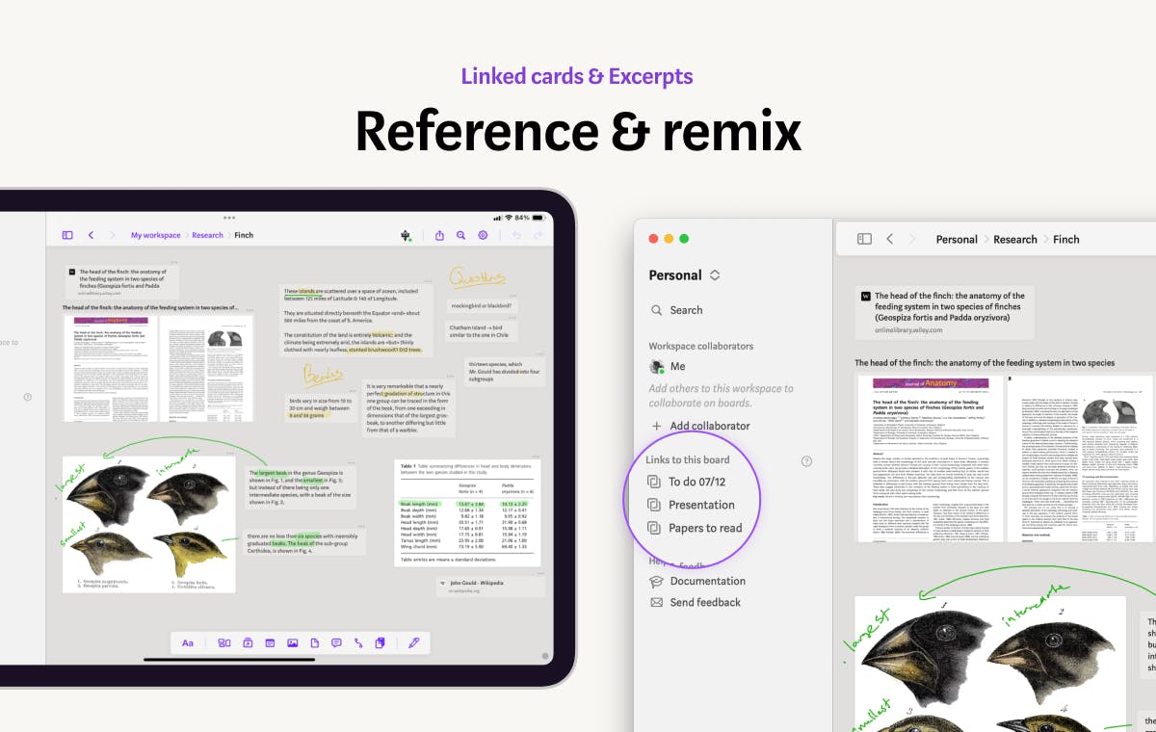This screenshot has height=732, width=1156.
Task: Open the settings gear in the iPad toolbar
Action: point(483,235)
